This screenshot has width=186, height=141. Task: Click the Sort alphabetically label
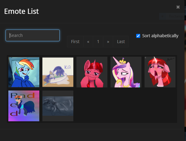pyautogui.click(x=160, y=36)
